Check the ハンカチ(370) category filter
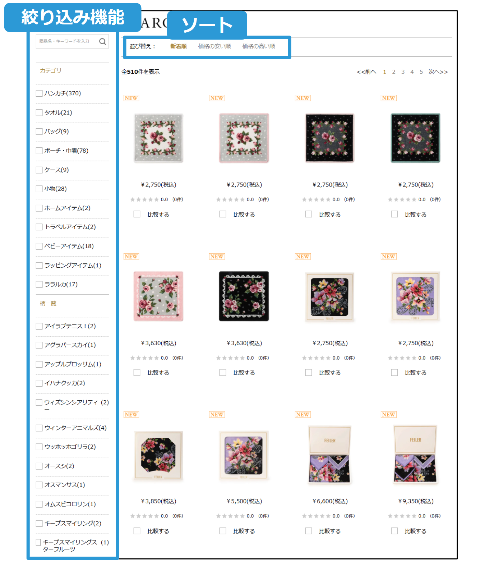480x562 pixels. point(39,93)
